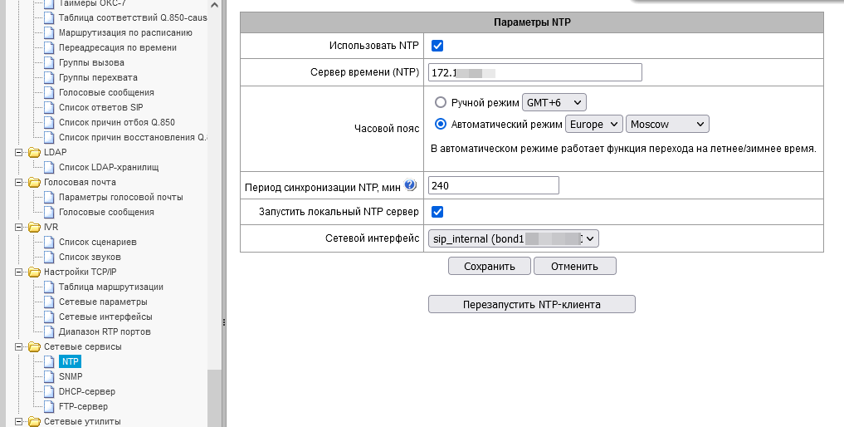This screenshot has height=427, width=844.
Task: Click the LDAP folder icon
Action: [35, 152]
